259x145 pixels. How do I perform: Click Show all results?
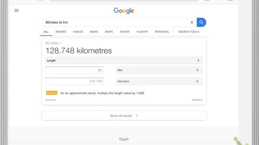124,116
